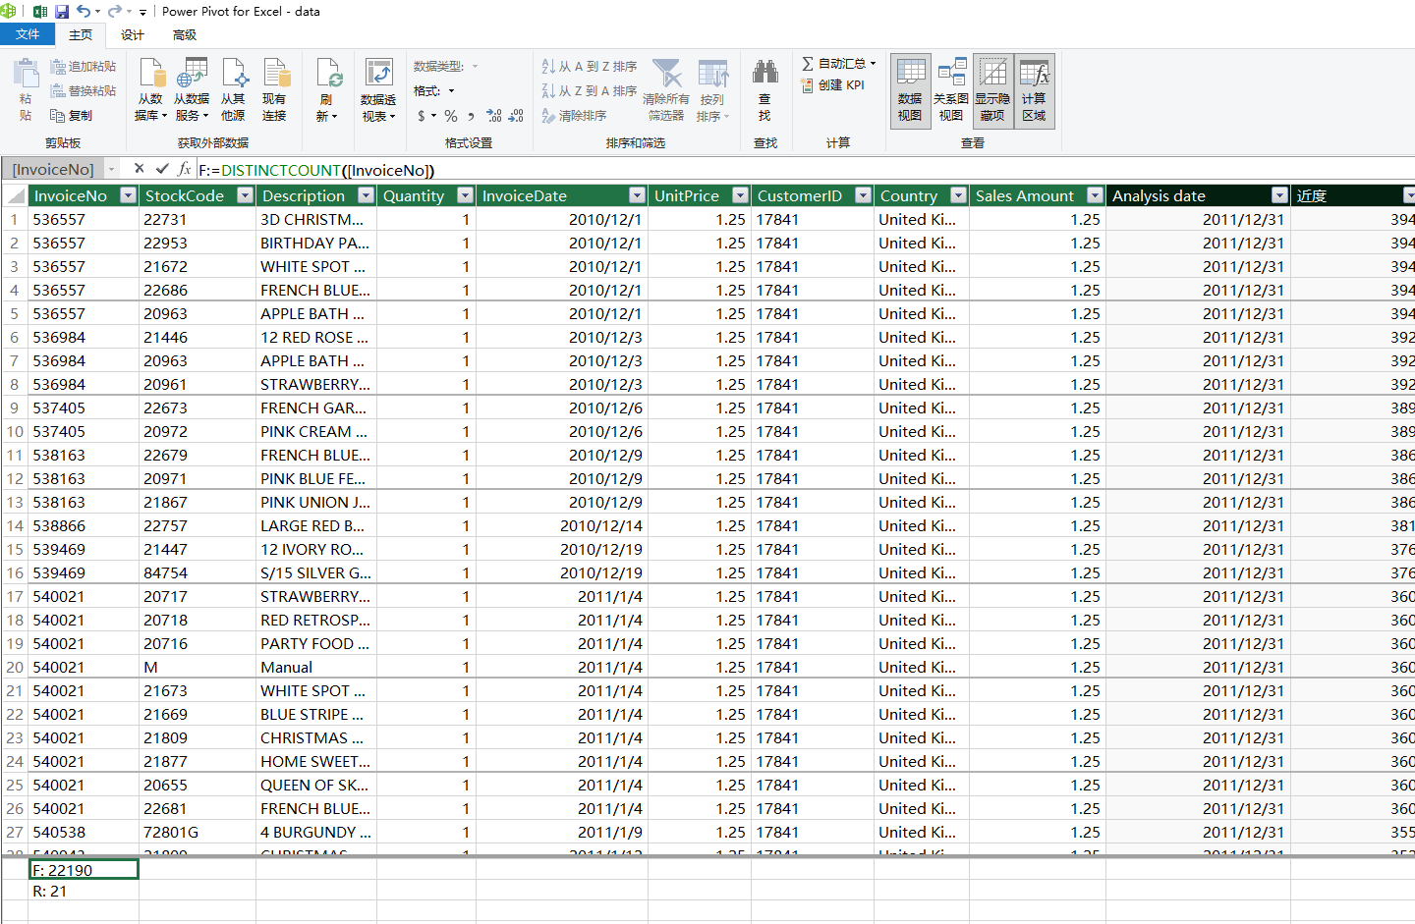Open InvoiceDate column filter dropdown
This screenshot has width=1415, height=924.
pyautogui.click(x=637, y=195)
